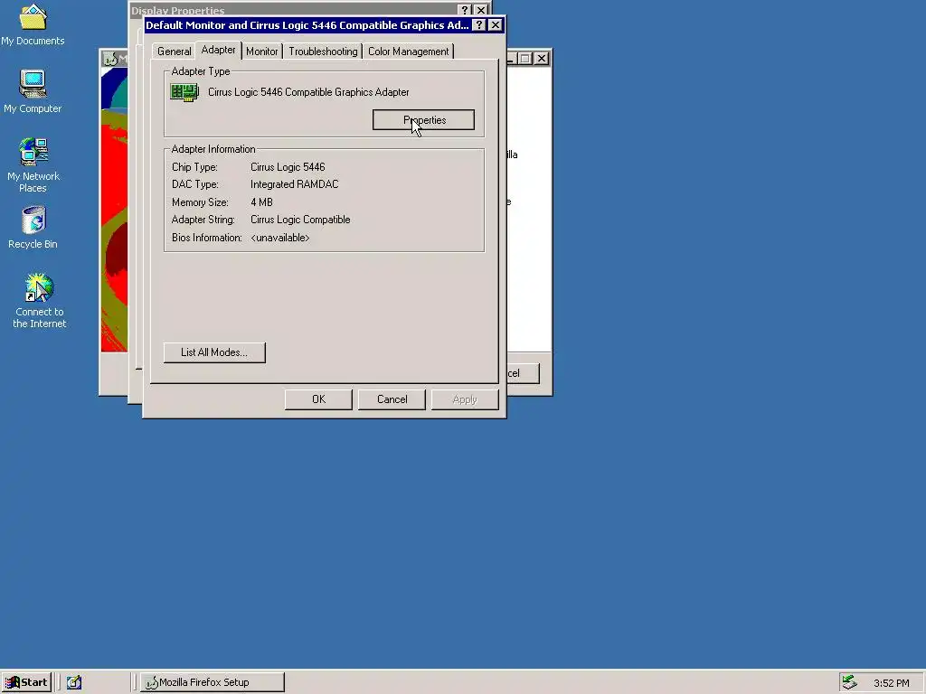Viewport: 926px width, 694px height.
Task: Click the Show Desktop quick launch icon
Action: click(74, 682)
